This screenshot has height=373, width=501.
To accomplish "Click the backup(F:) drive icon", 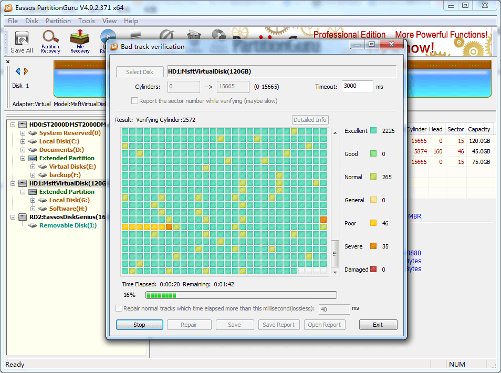I will point(43,175).
